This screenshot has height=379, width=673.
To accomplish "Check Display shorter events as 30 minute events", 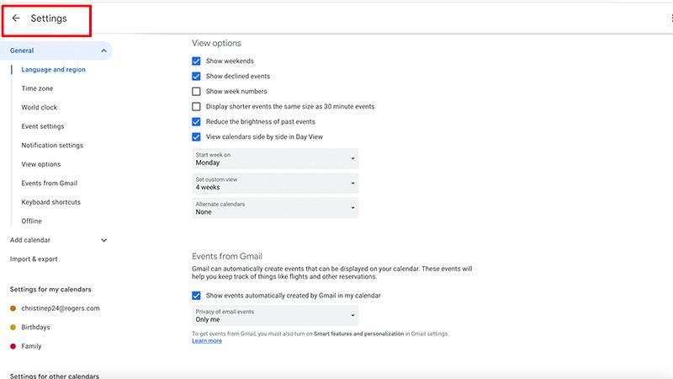I will coord(196,107).
